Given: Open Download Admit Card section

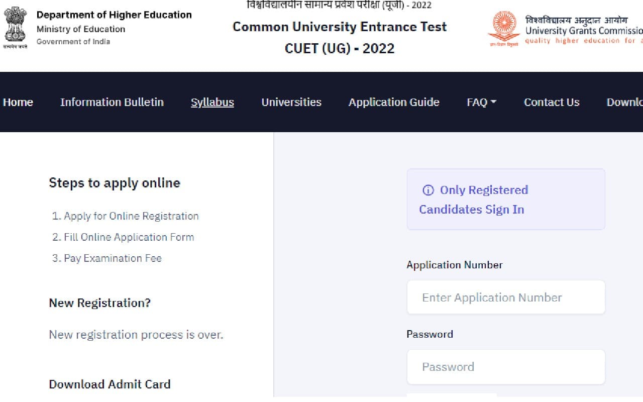Looking at the screenshot, I should tap(110, 384).
